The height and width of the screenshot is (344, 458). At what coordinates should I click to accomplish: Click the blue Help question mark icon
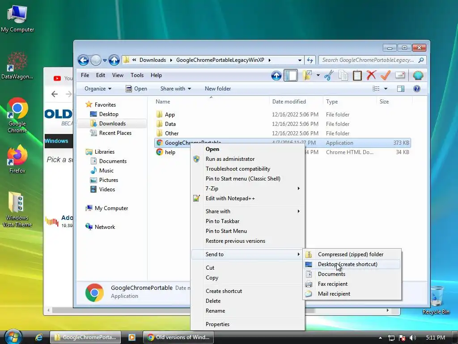(417, 89)
